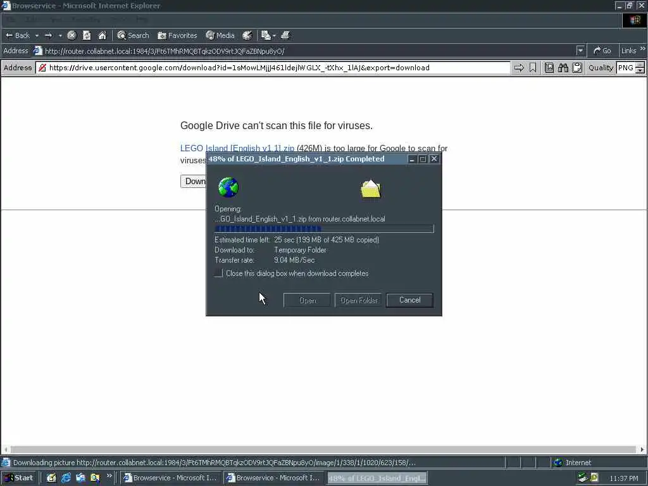Screen dimensions: 648x486
Task: Click the Quality stepper up arrow
Action: (640, 65)
